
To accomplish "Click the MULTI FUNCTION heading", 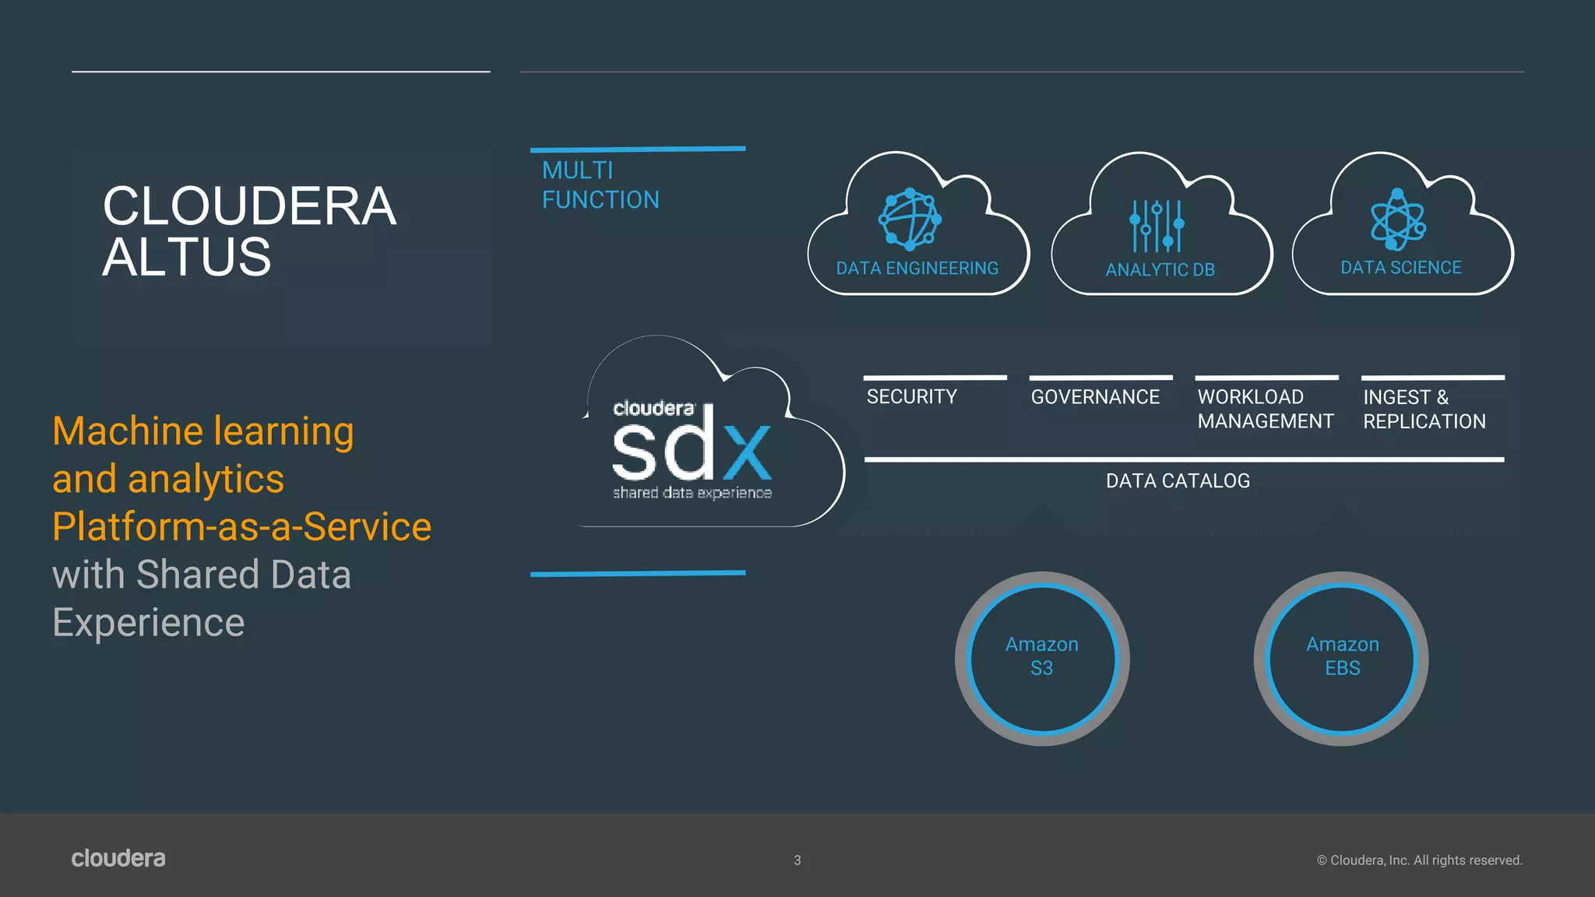I will [600, 185].
